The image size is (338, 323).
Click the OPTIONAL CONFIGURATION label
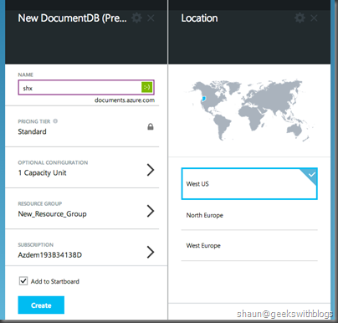53,162
